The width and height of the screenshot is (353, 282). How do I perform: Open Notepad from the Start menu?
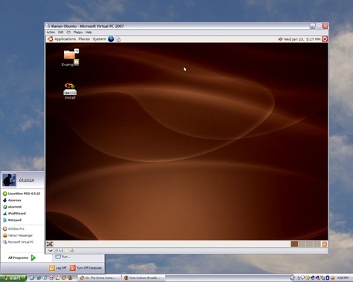[12, 220]
